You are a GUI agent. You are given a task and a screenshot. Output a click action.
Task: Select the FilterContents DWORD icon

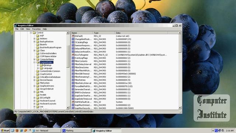coord(73,61)
